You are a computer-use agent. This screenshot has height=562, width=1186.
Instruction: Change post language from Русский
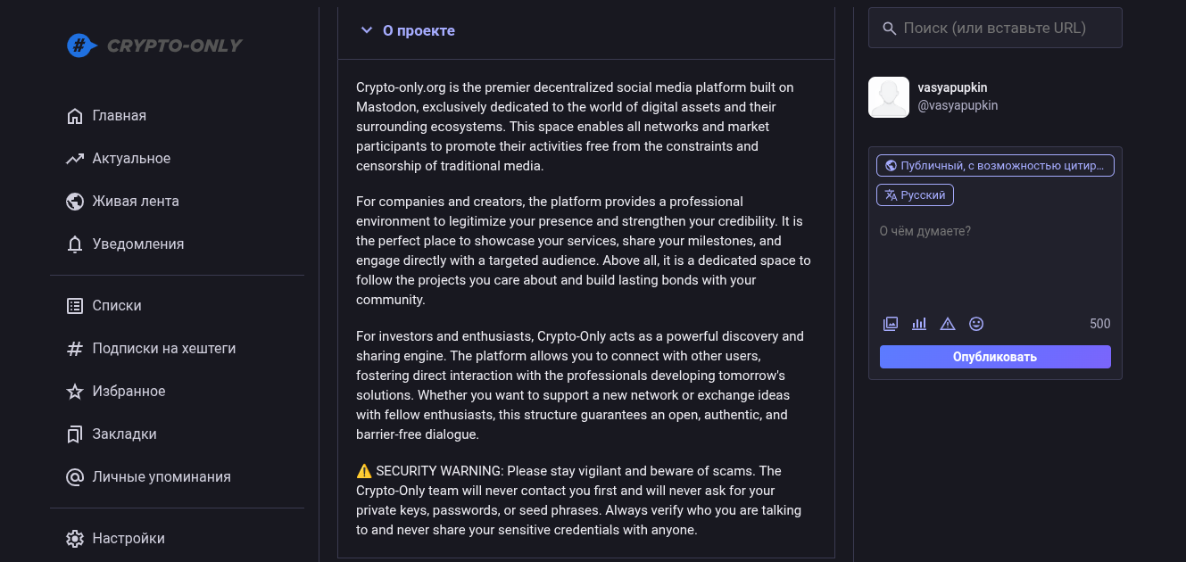click(916, 195)
